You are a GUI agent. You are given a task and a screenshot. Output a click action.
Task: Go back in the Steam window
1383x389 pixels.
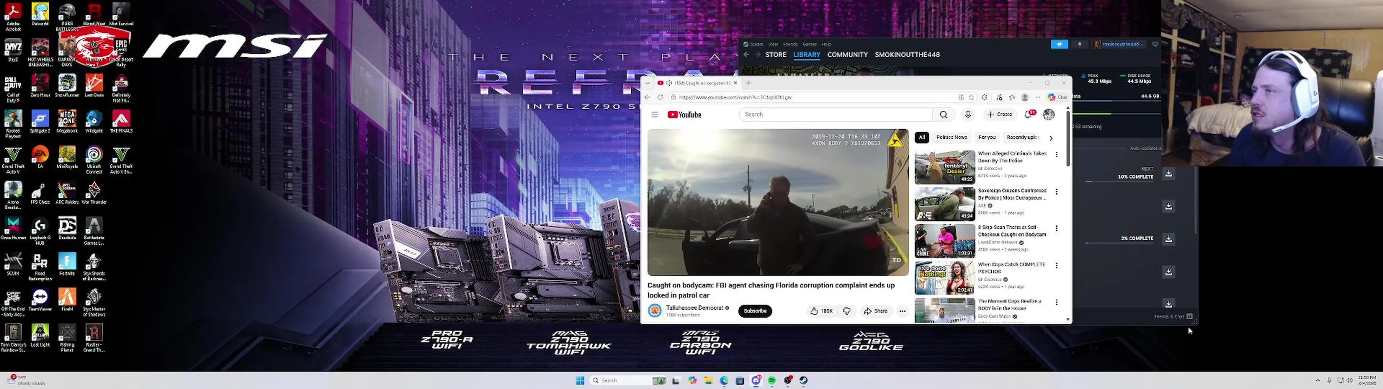pyautogui.click(x=746, y=55)
